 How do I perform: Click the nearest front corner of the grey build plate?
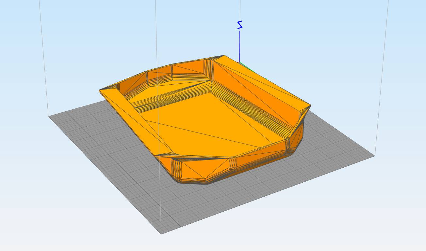coord(161,233)
